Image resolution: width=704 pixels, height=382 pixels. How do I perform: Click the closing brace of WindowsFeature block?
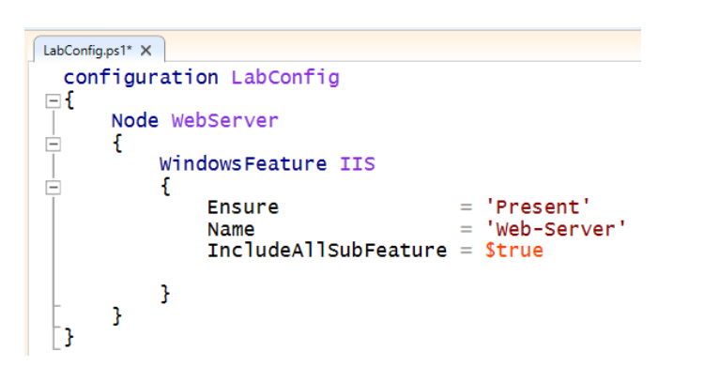[x=165, y=294]
